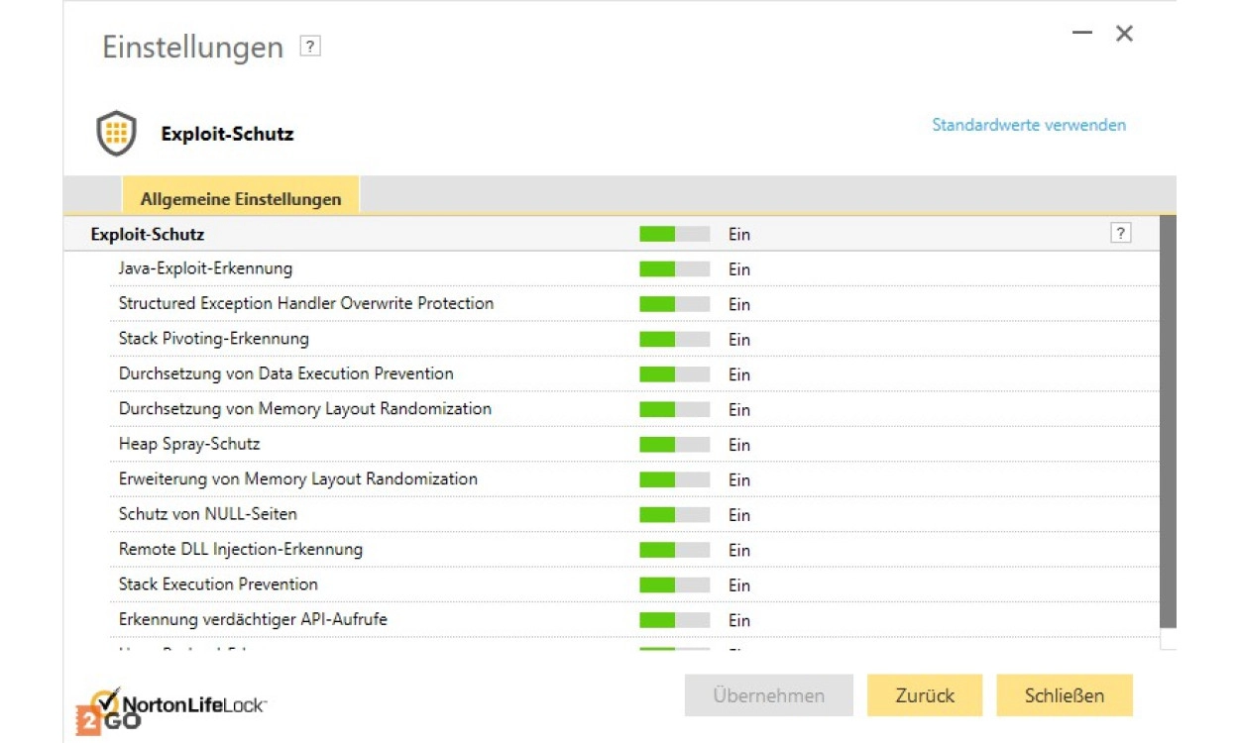Toggle the main Exploit-Schutz switch
Viewport: 1239px width, 743px height.
click(x=674, y=235)
